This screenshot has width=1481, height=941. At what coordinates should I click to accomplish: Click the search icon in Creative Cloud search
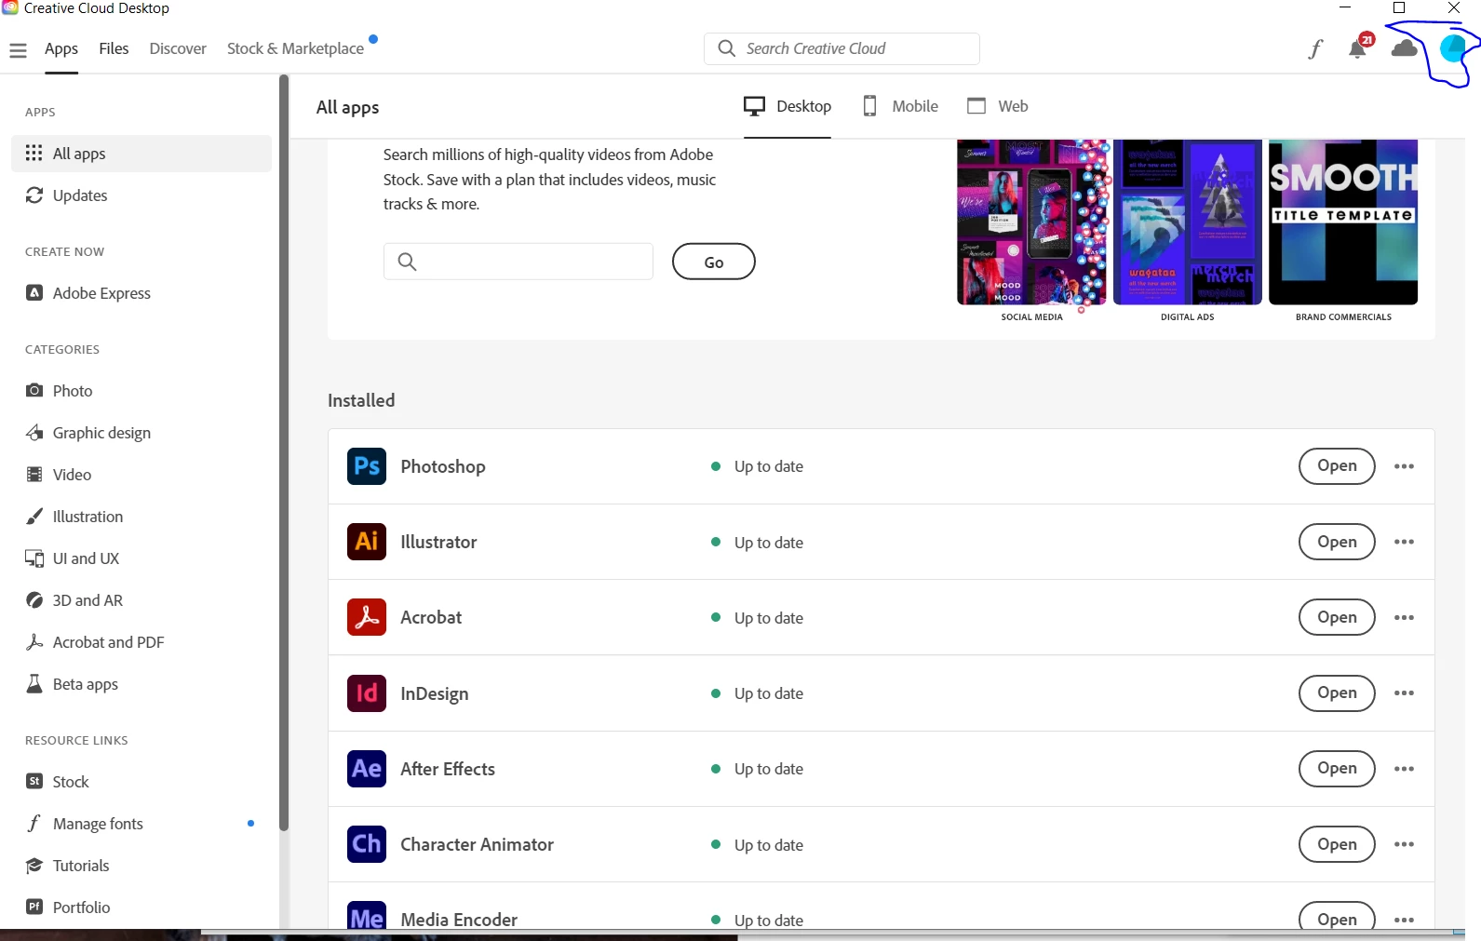coord(726,48)
